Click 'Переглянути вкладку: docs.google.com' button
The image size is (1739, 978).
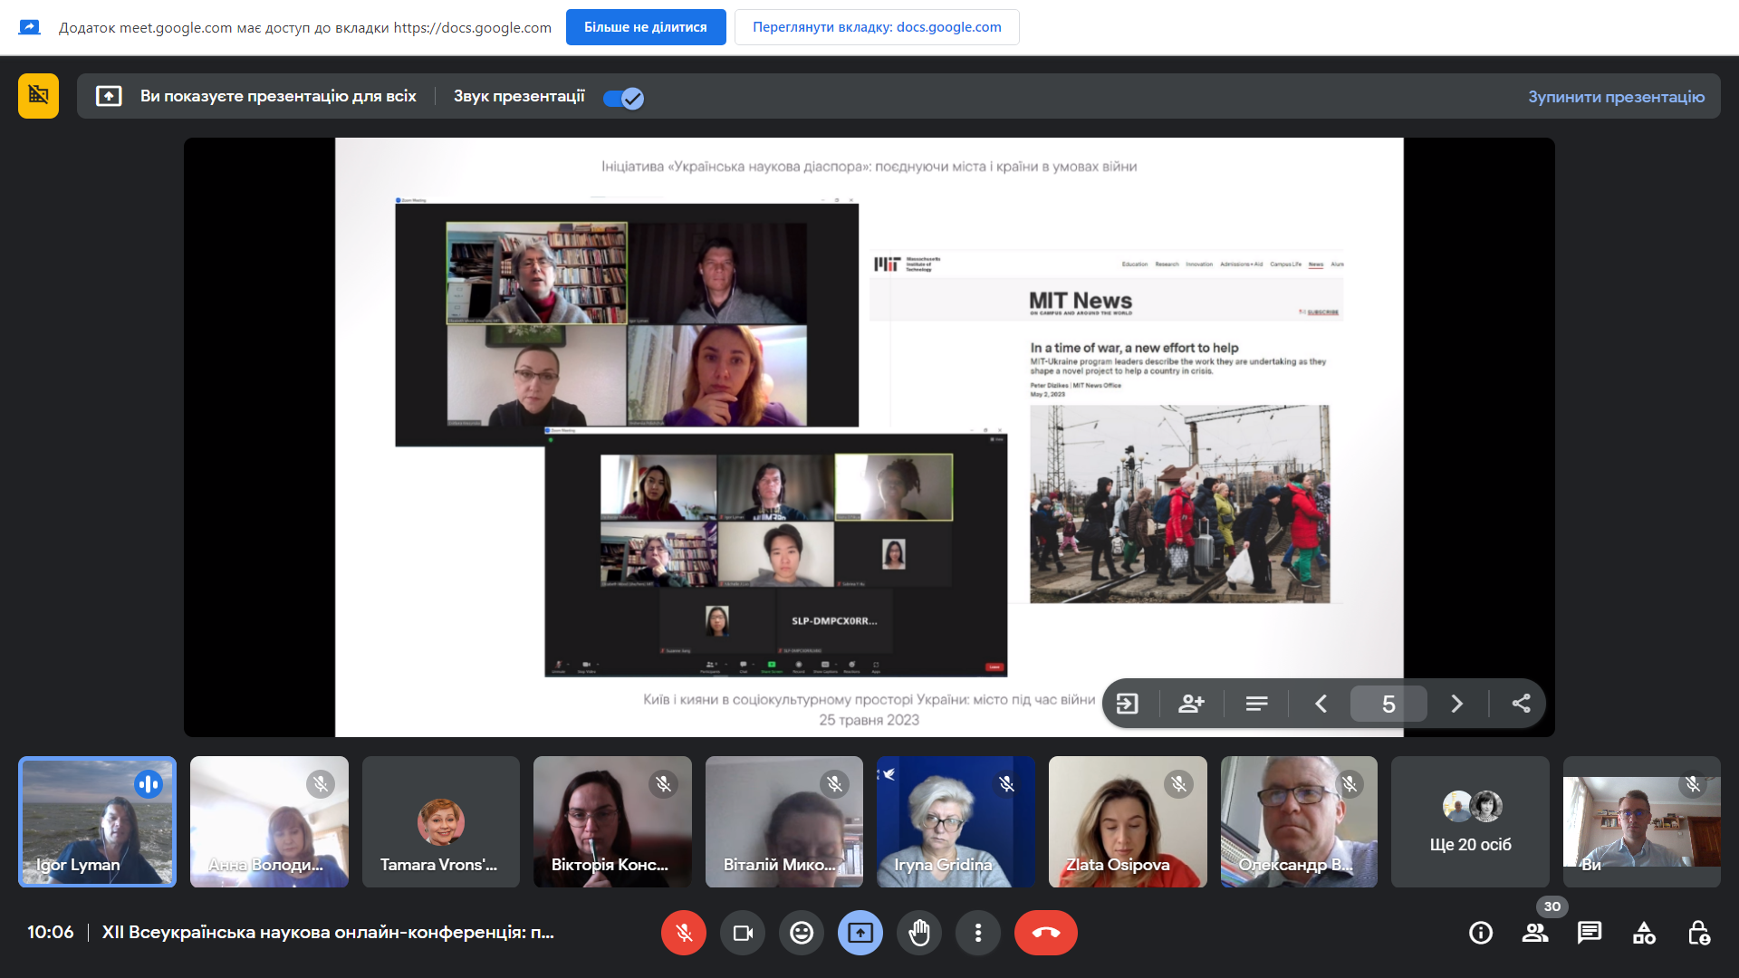(x=877, y=27)
